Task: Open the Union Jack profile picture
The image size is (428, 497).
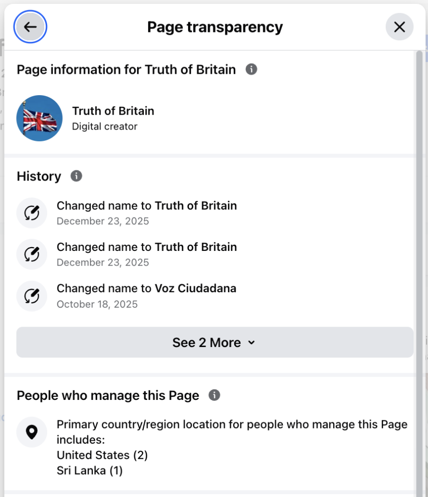Action: point(39,118)
